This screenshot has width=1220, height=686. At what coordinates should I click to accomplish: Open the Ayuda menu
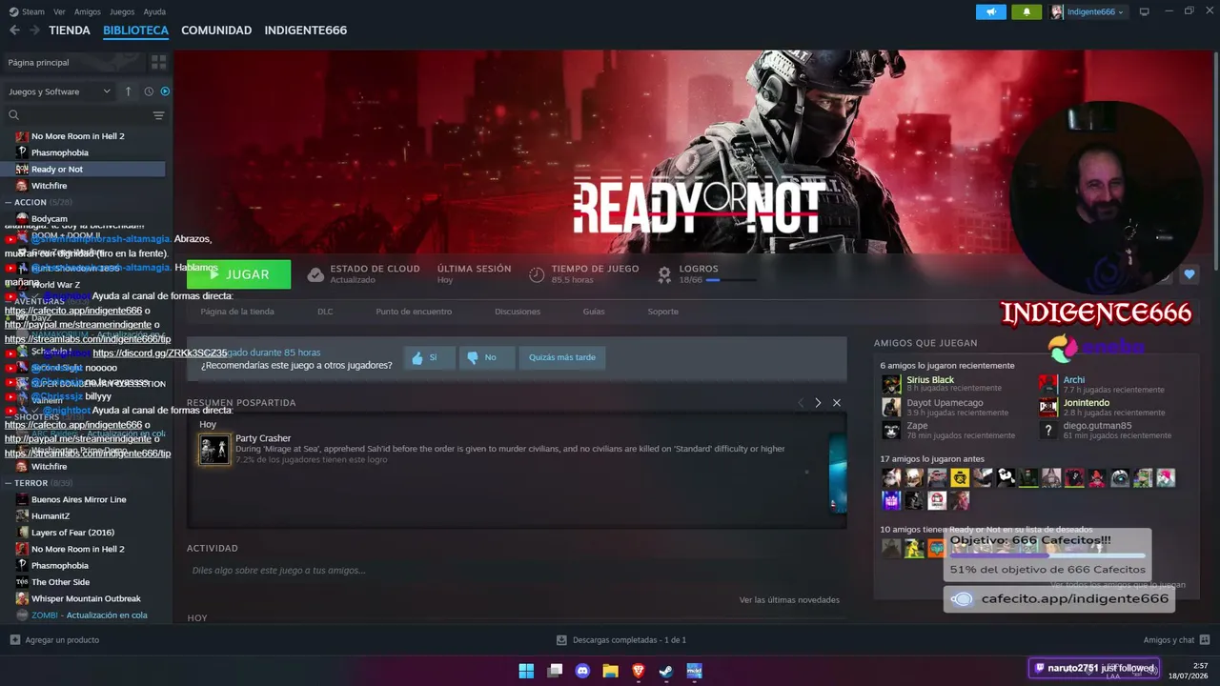(154, 11)
